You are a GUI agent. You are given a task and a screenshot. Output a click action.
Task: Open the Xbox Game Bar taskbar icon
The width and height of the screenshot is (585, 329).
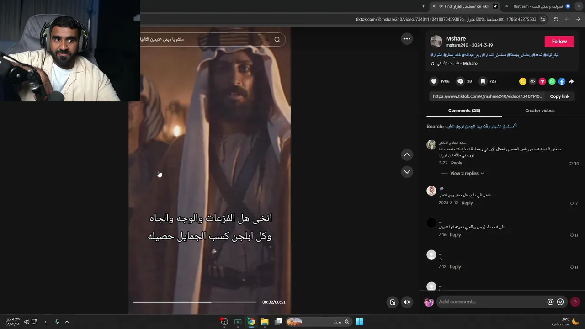coord(238,322)
